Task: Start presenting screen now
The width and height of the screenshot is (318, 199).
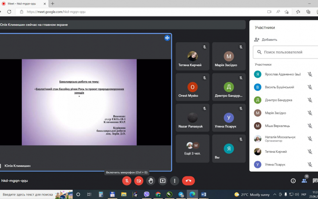Action: point(163,181)
